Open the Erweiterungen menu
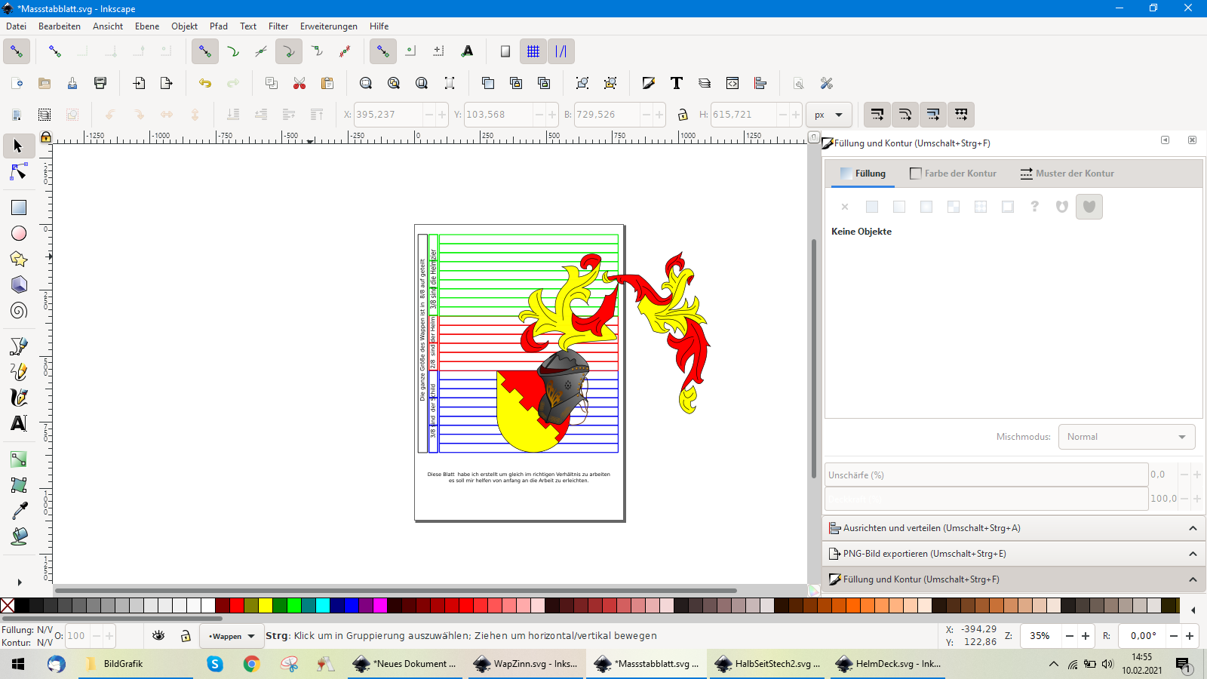The height and width of the screenshot is (679, 1207). [x=328, y=26]
